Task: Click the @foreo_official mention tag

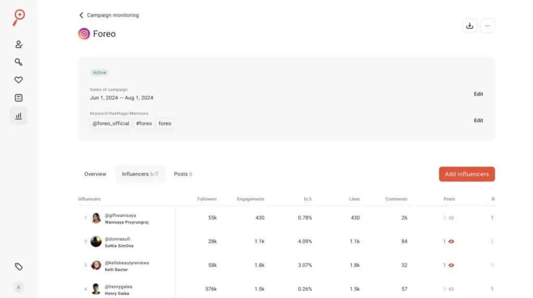Action: [x=111, y=124]
